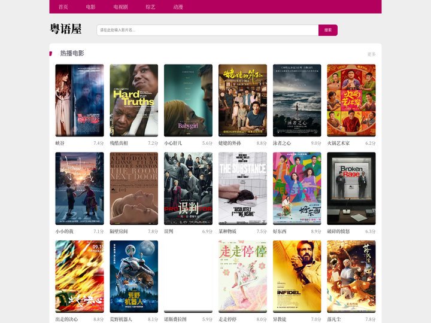Open the 小小的我 movie poster
431x323 pixels.
(x=80, y=188)
